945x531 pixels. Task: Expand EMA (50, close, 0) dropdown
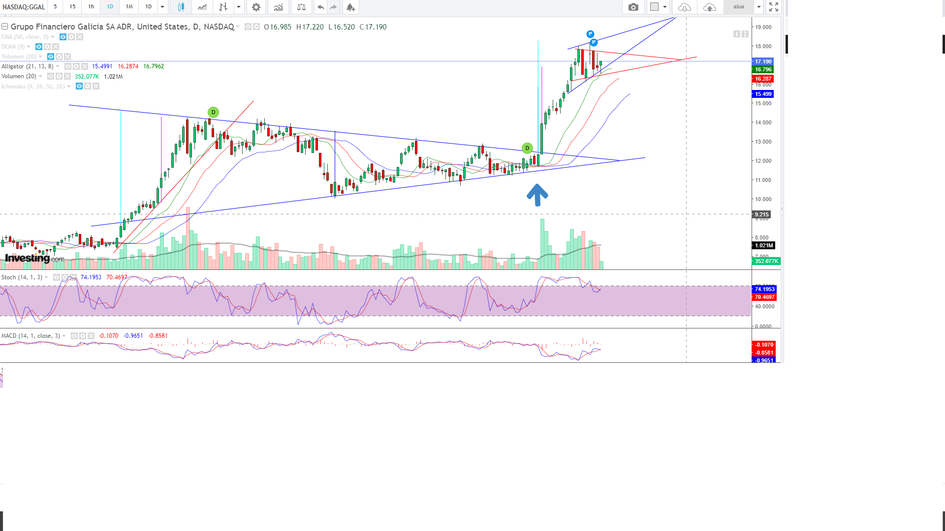[x=53, y=37]
